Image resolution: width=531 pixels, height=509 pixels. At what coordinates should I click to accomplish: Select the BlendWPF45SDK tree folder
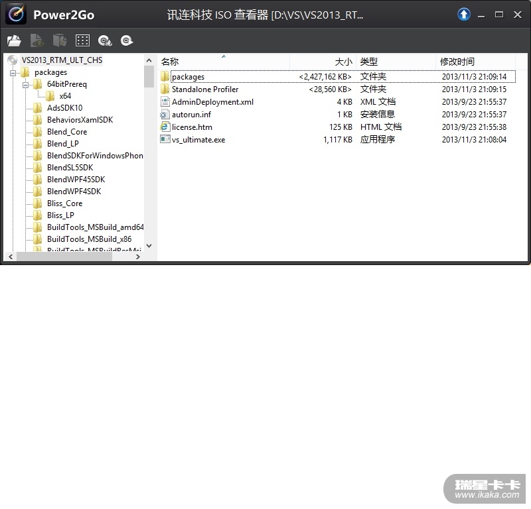[x=76, y=180]
